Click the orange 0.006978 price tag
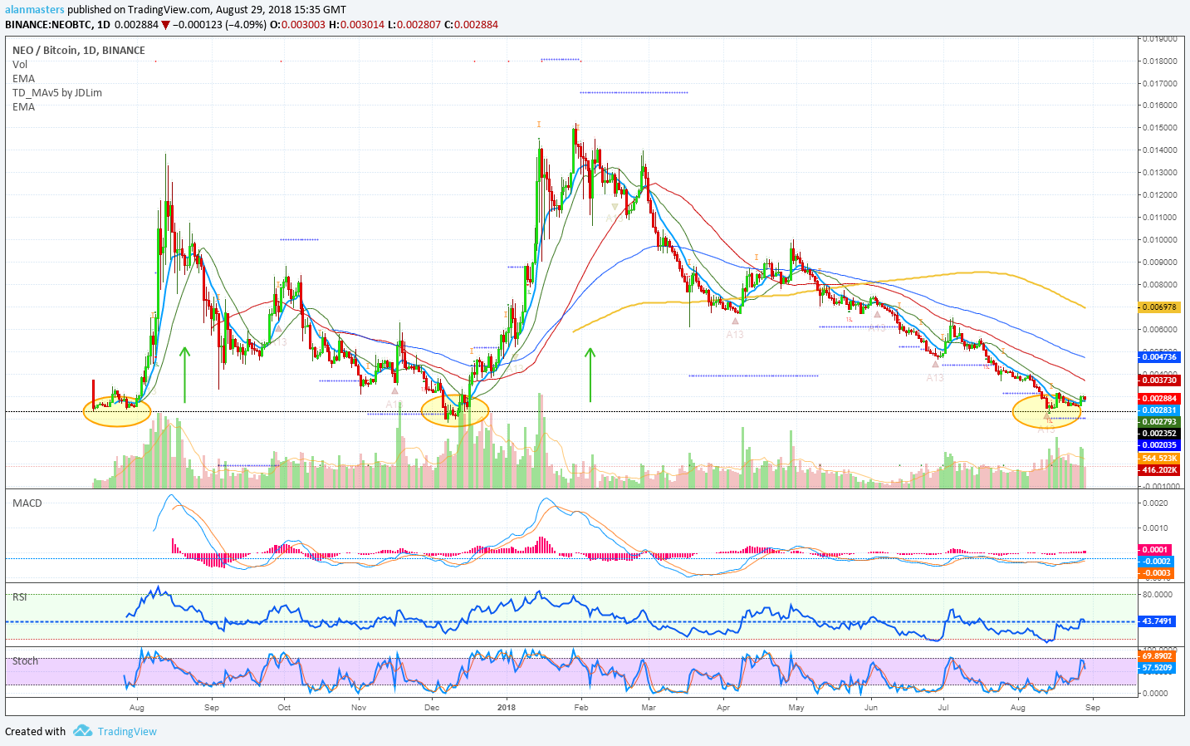 pos(1158,307)
